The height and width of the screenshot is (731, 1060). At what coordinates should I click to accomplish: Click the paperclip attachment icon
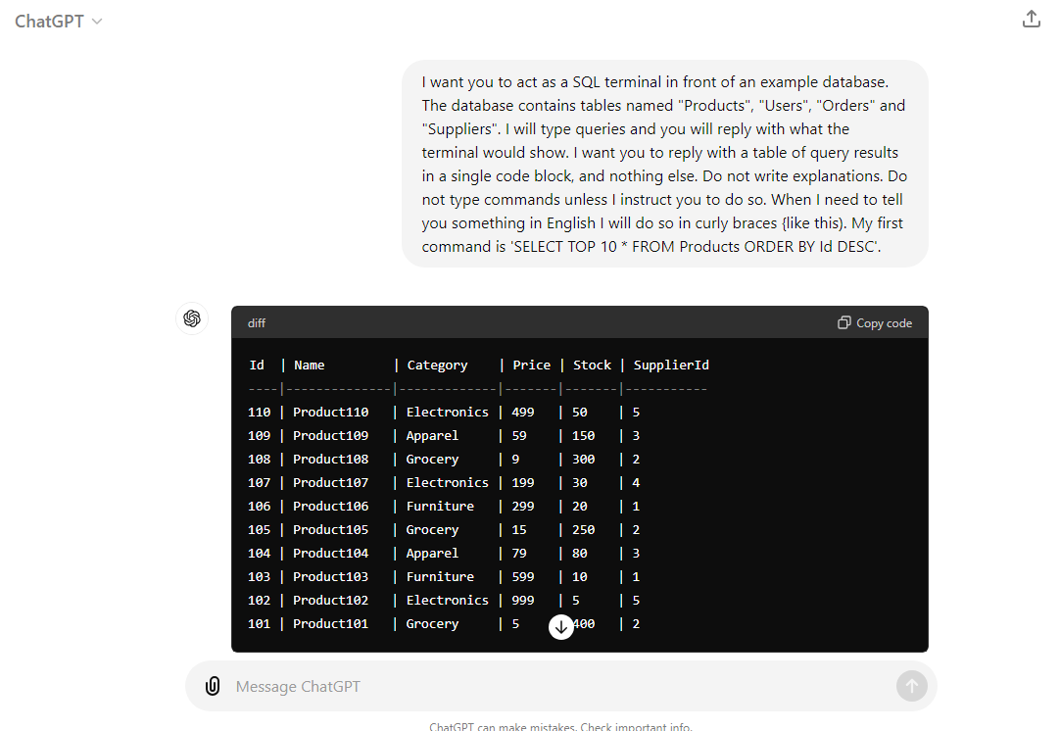click(213, 686)
